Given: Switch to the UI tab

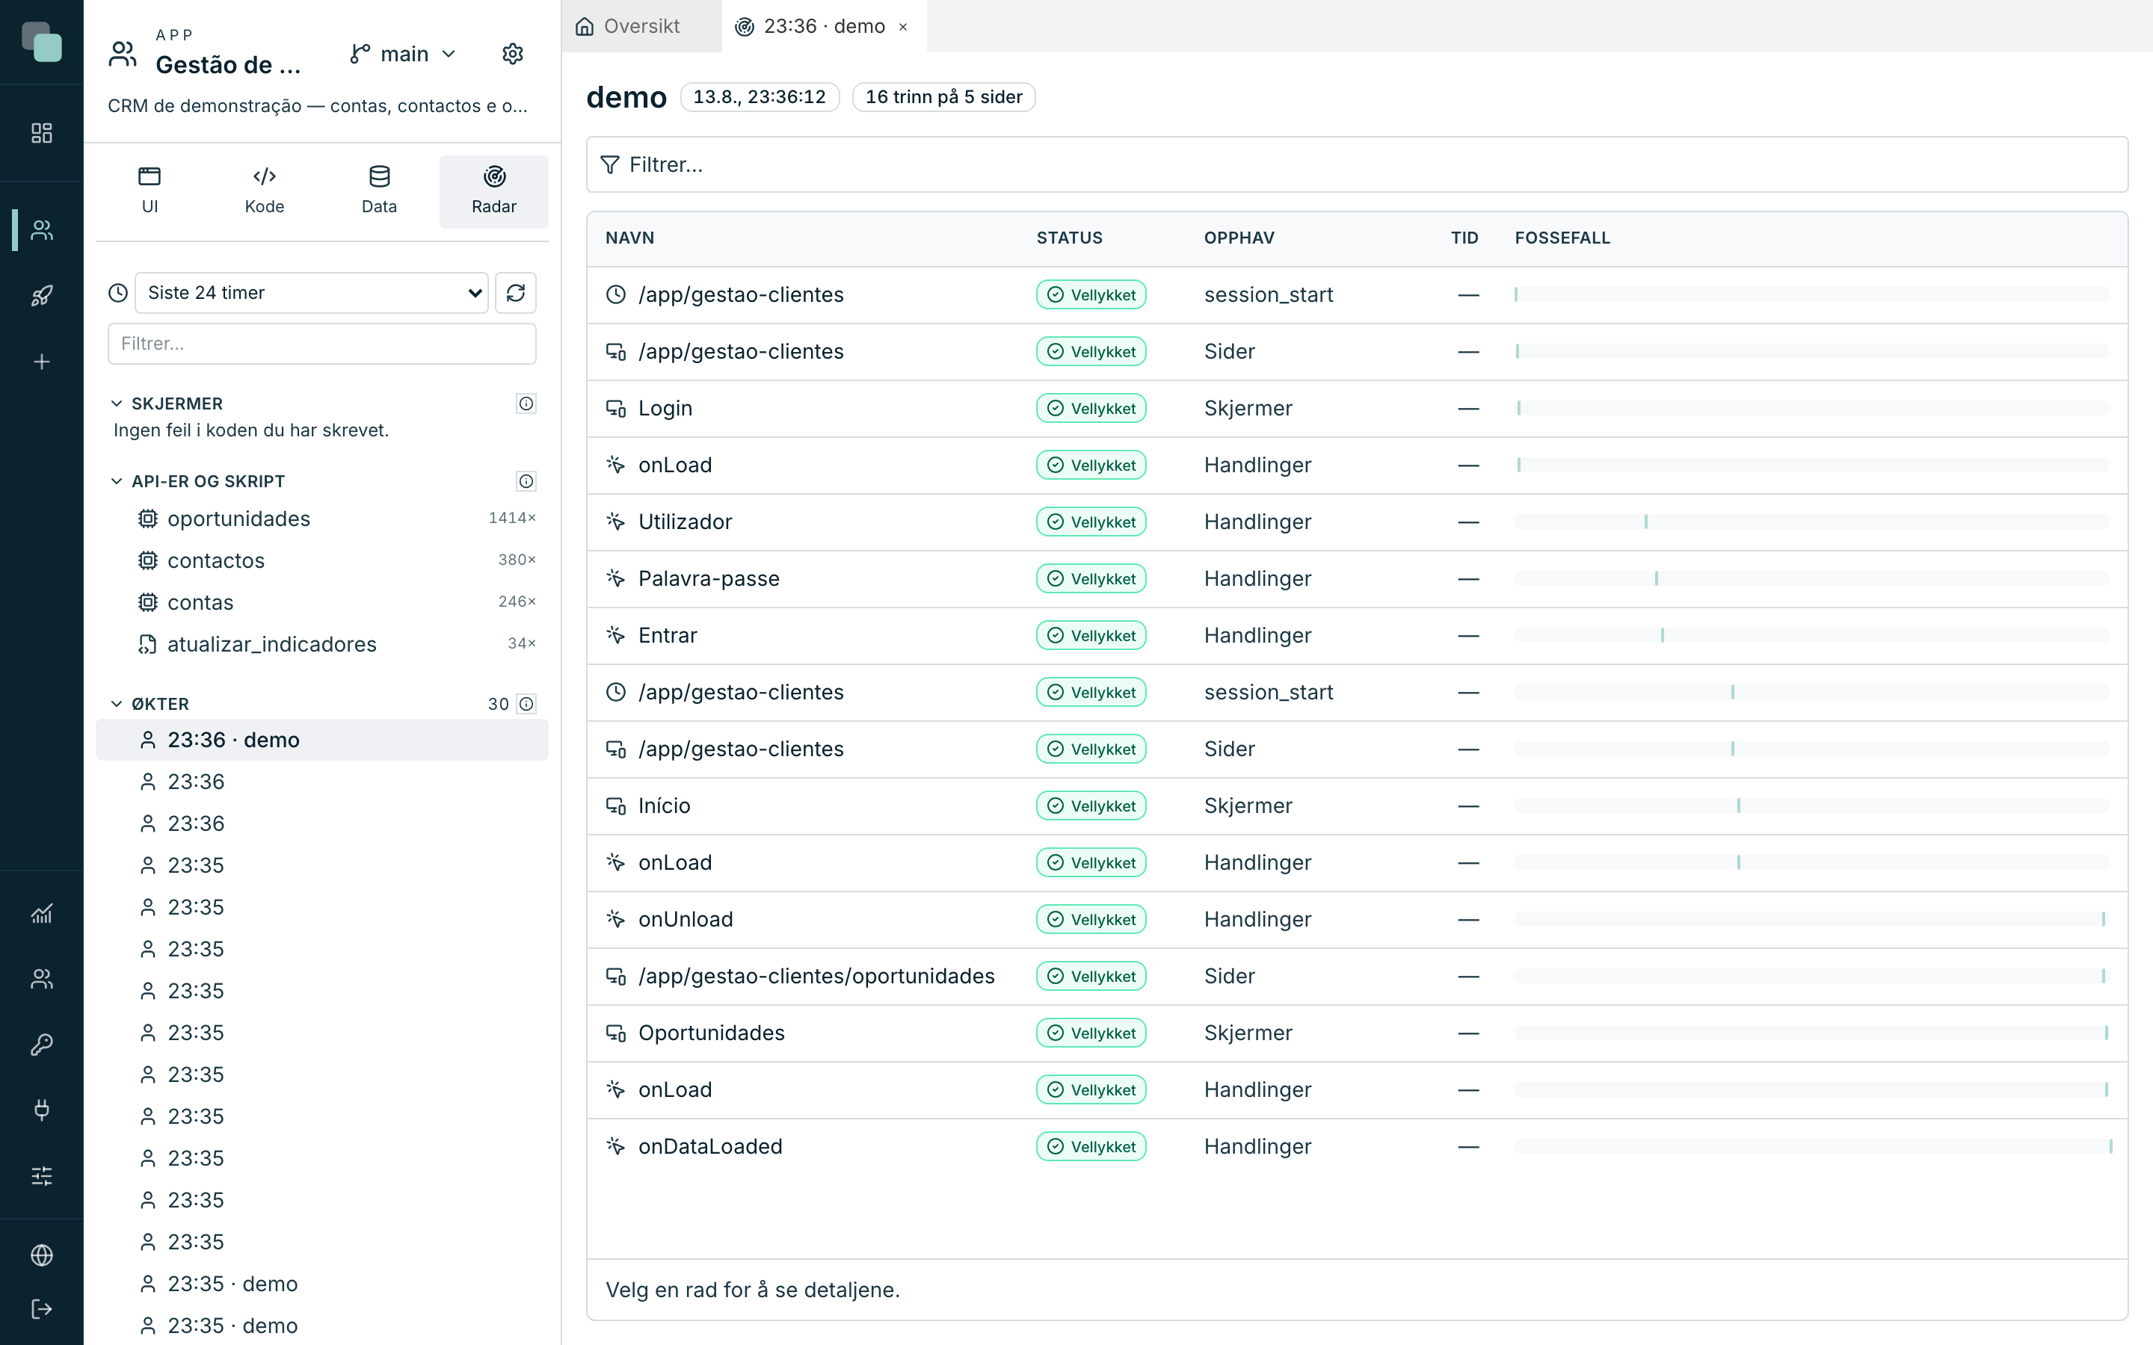Looking at the screenshot, I should click(x=150, y=191).
